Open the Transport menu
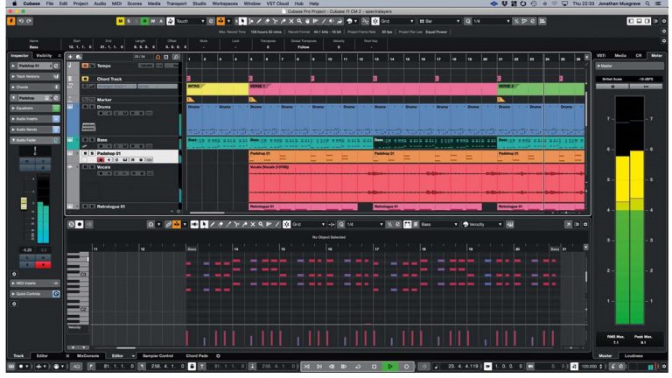Screen dimensions: 672x378 coord(176,3)
